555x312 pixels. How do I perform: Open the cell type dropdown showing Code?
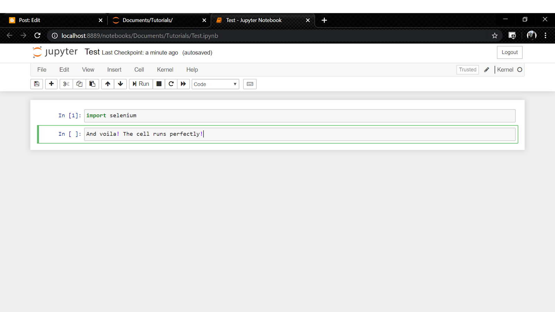pos(215,84)
